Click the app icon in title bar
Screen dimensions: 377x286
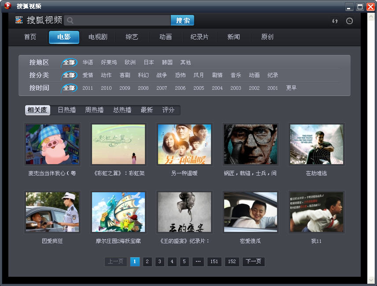[x=7, y=6]
